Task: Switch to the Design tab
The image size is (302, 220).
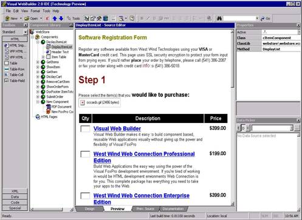Action: 89,209
